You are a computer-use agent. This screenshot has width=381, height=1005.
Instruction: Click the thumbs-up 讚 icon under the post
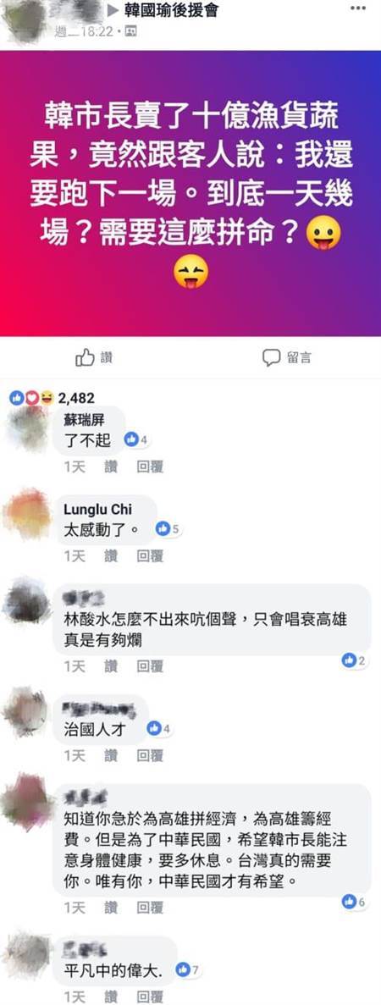(86, 357)
